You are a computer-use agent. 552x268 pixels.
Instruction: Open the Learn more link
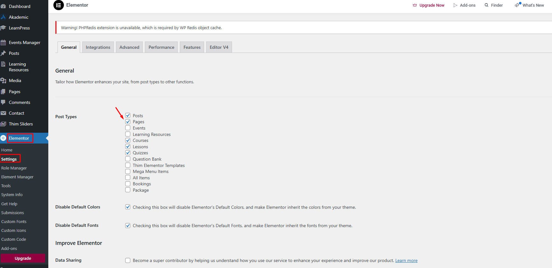click(406, 260)
